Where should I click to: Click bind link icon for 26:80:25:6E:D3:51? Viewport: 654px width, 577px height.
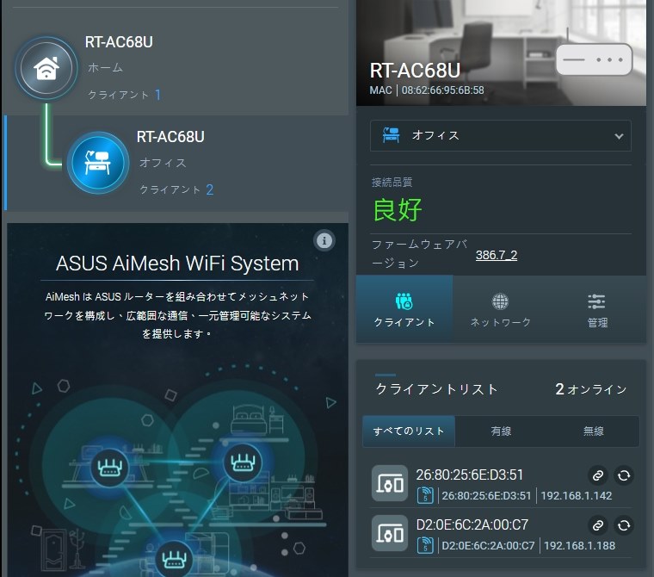(598, 475)
